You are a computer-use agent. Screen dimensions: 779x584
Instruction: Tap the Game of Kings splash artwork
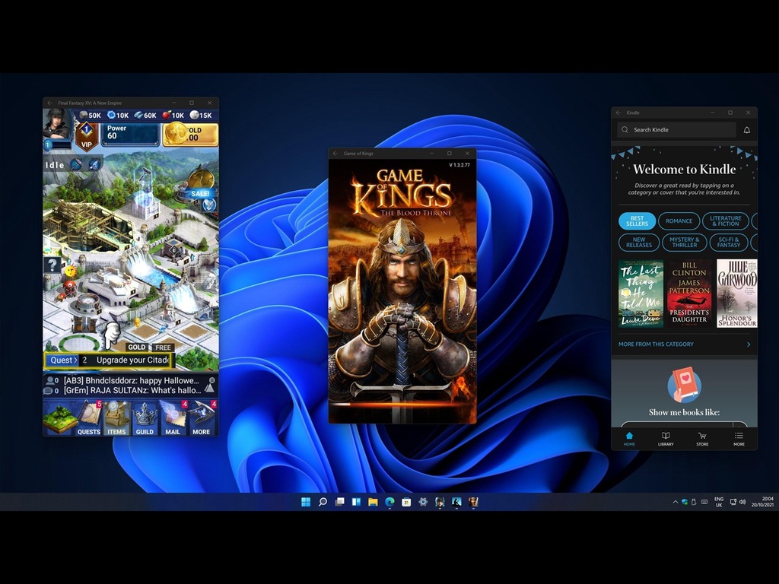coord(402,290)
